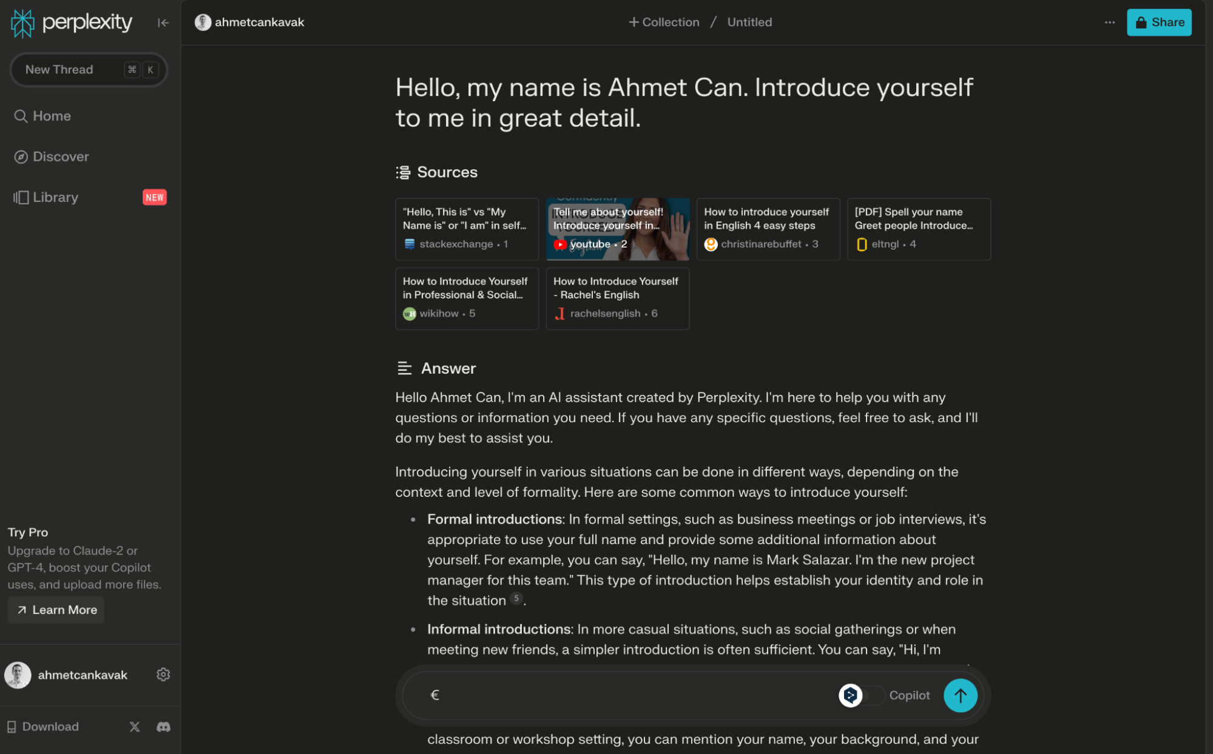Viewport: 1213px width, 754px height.
Task: Open the X (Twitter) icon link
Action: 134,727
